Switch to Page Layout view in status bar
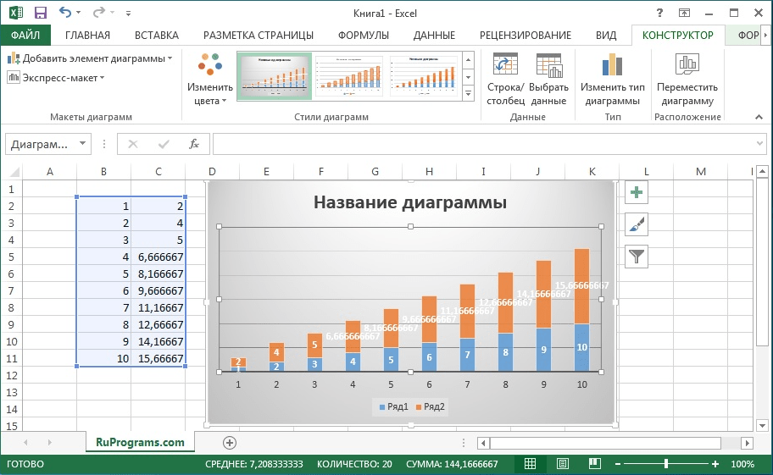Viewport: 773px width, 475px height. pos(562,464)
